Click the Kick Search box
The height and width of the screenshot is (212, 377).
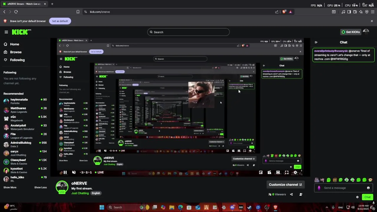188,32
